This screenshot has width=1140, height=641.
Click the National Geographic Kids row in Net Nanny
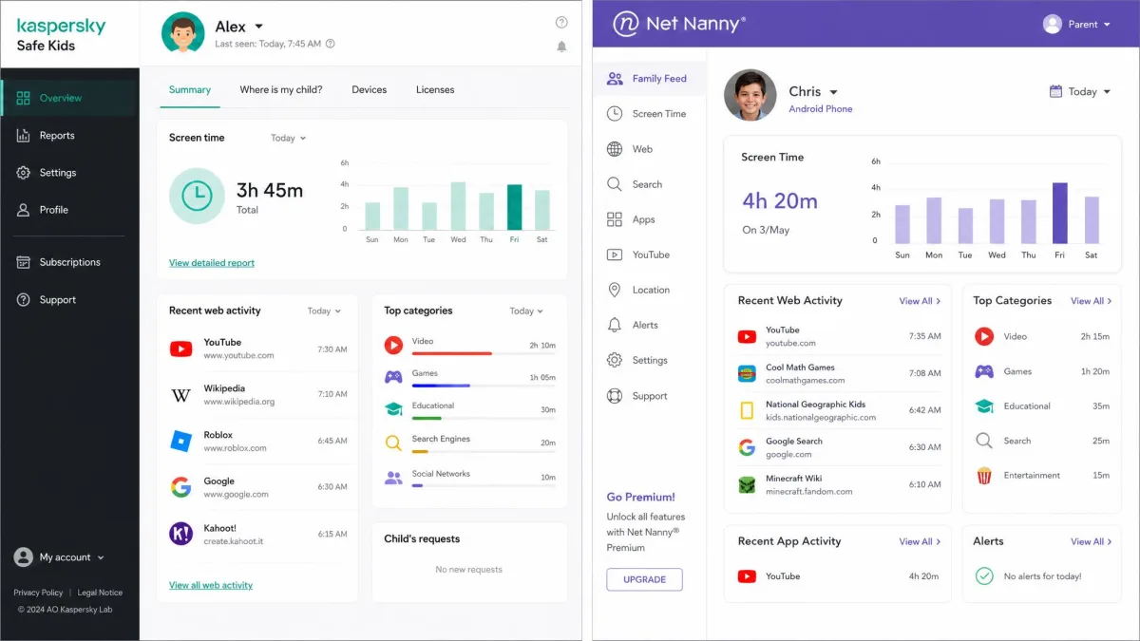[840, 411]
